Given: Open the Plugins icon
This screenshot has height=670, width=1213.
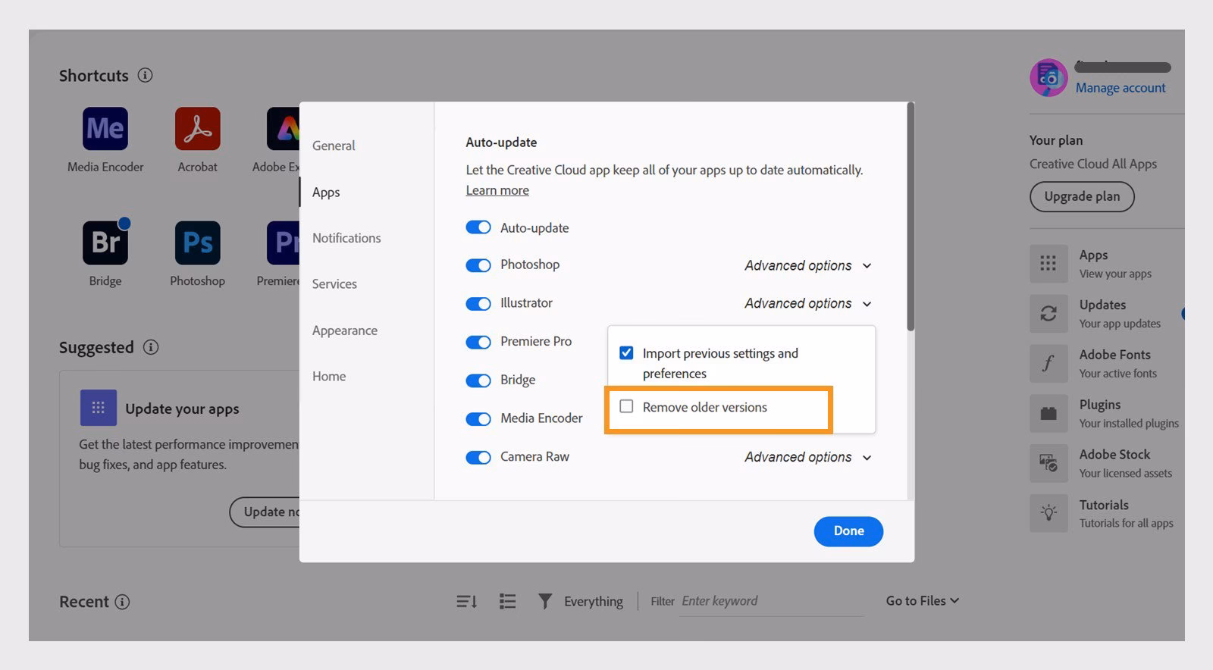Looking at the screenshot, I should (1048, 414).
